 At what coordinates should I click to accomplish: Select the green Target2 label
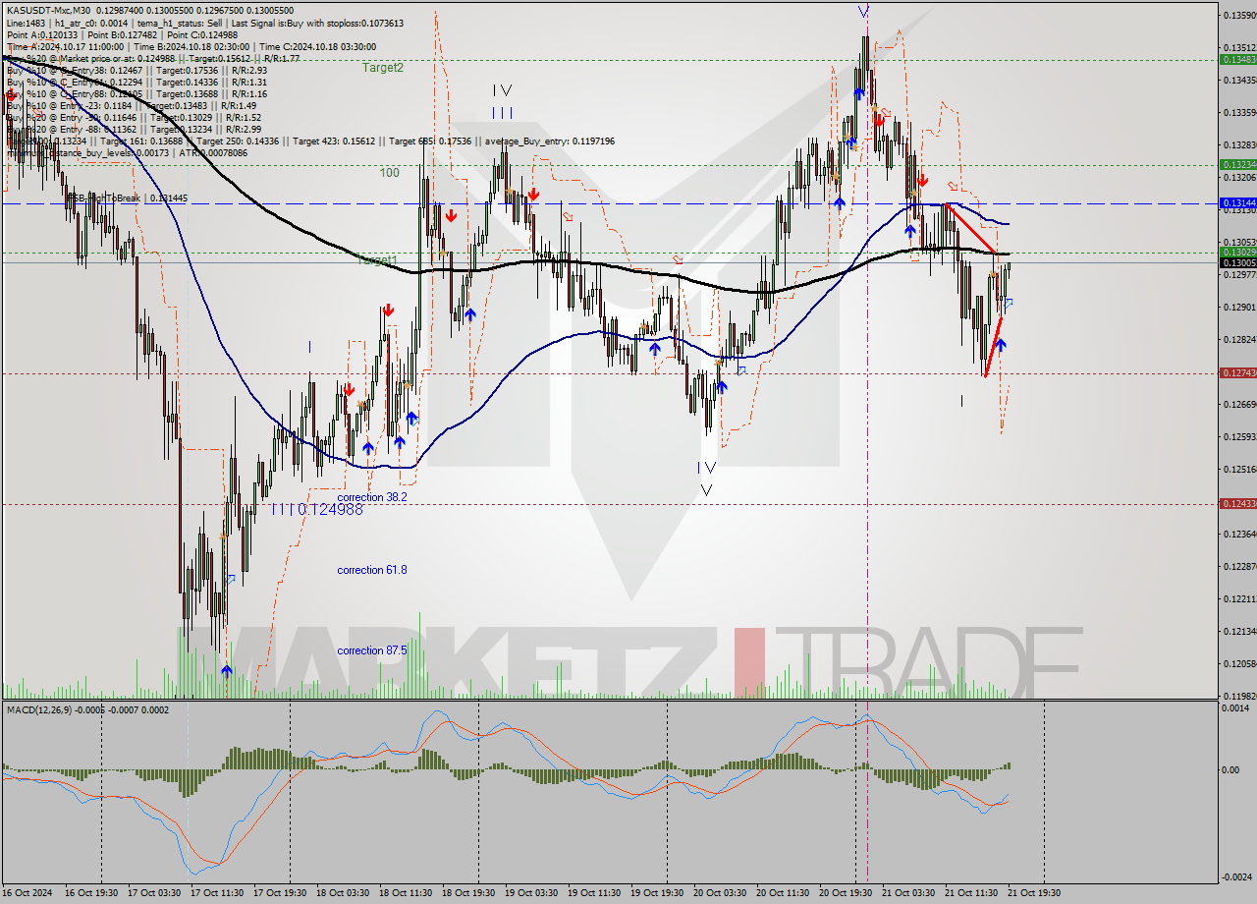click(382, 68)
